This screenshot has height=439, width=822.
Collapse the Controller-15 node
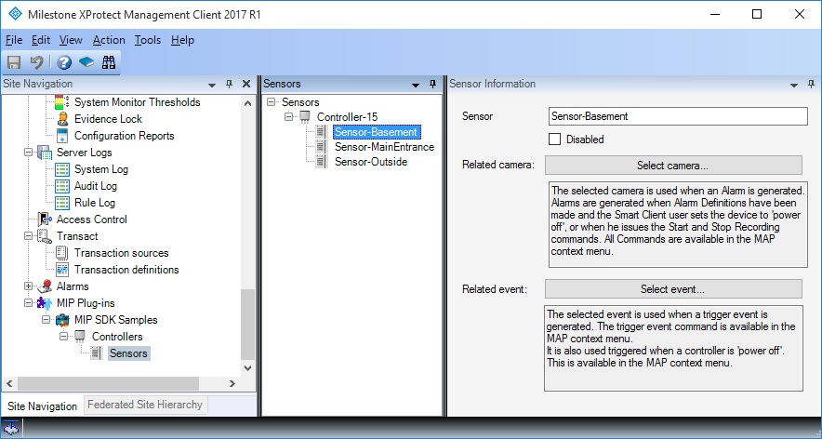[x=289, y=117]
